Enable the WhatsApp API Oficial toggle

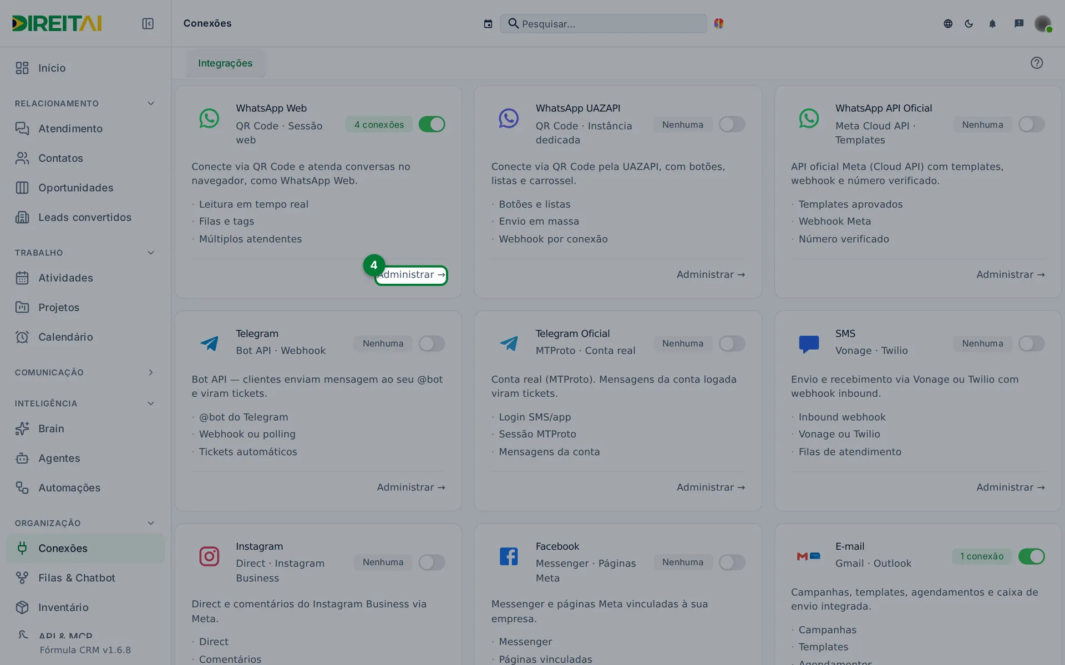click(x=1031, y=124)
